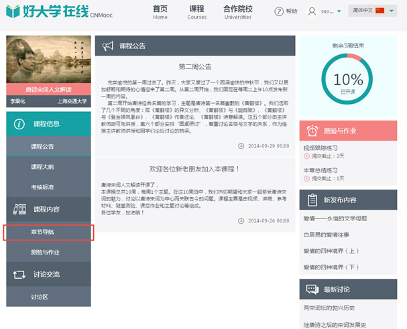
Task: Open the 视频跟踪练习 assignment link
Action: click(x=321, y=147)
